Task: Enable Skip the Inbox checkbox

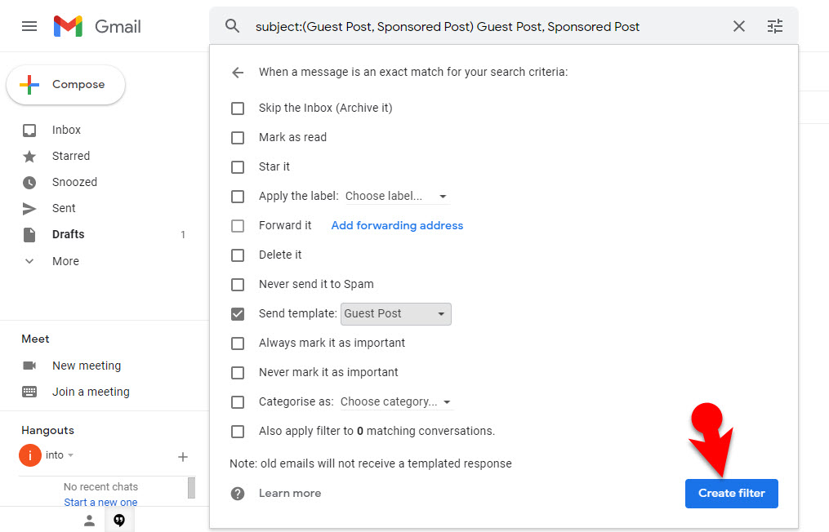Action: pos(238,109)
